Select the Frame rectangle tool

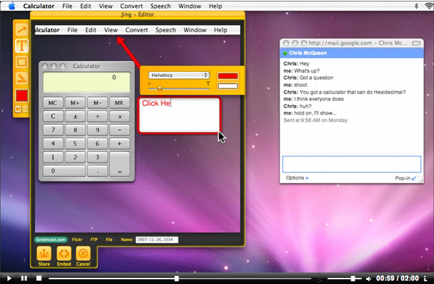point(22,62)
